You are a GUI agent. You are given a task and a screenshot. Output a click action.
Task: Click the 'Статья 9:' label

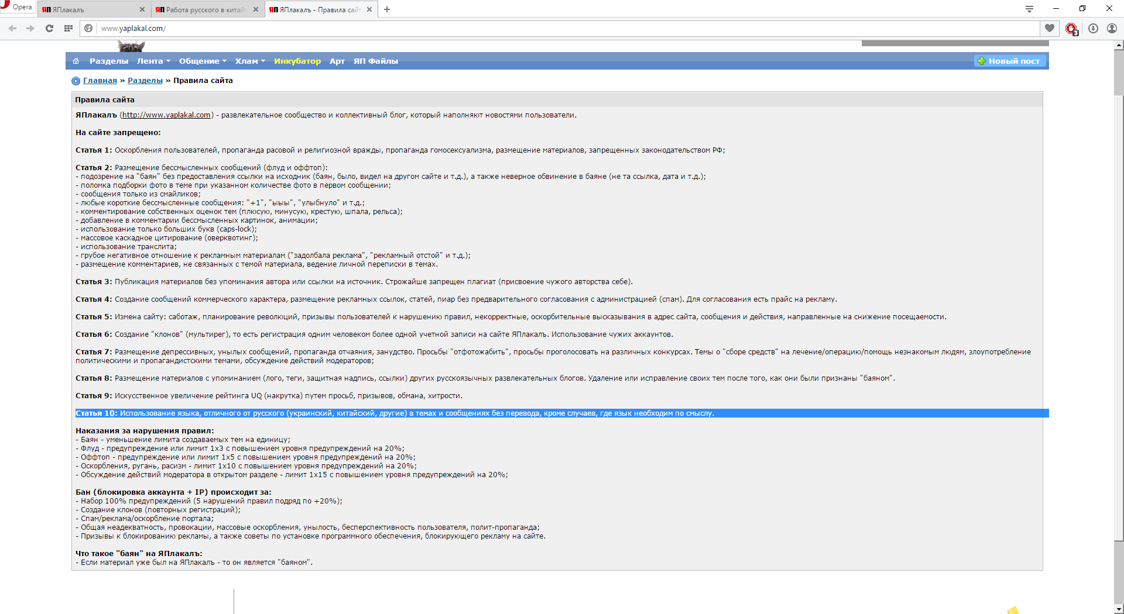(x=94, y=396)
